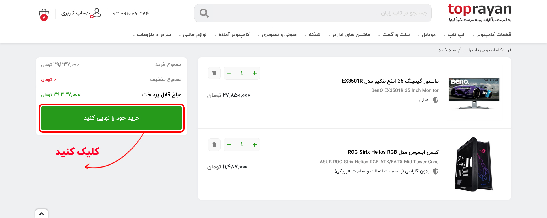Click the toprayan logo
Image resolution: width=547 pixels, height=218 pixels.
click(x=480, y=13)
